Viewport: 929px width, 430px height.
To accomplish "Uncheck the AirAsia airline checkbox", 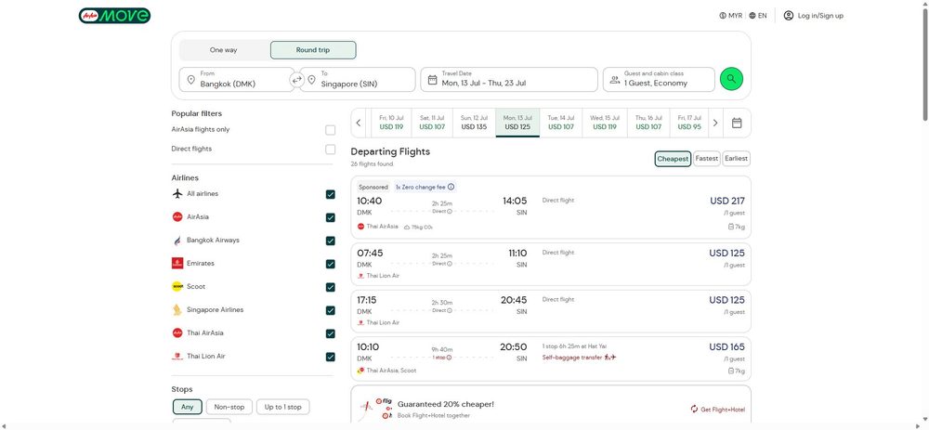I will (330, 217).
